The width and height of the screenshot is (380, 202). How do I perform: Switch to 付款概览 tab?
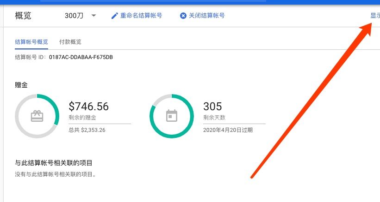[x=70, y=42]
